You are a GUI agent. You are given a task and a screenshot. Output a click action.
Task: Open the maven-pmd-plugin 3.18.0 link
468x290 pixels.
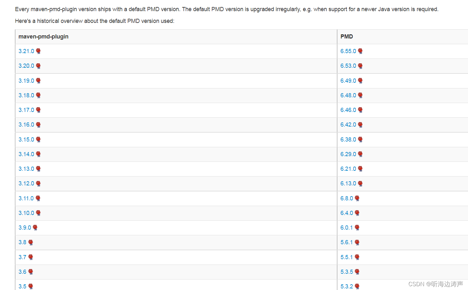pos(26,95)
